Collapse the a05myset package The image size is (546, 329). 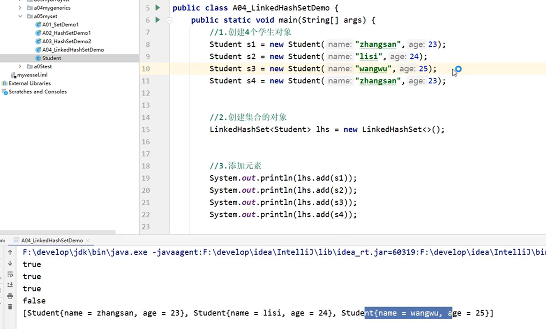click(x=20, y=16)
